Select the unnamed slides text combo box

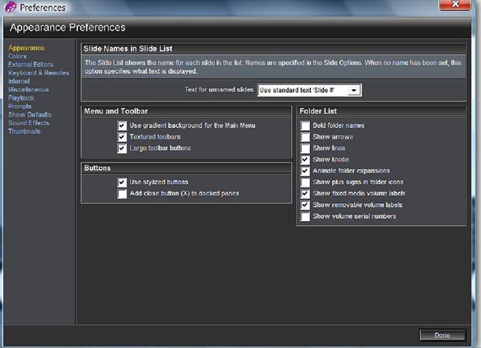[x=309, y=90]
